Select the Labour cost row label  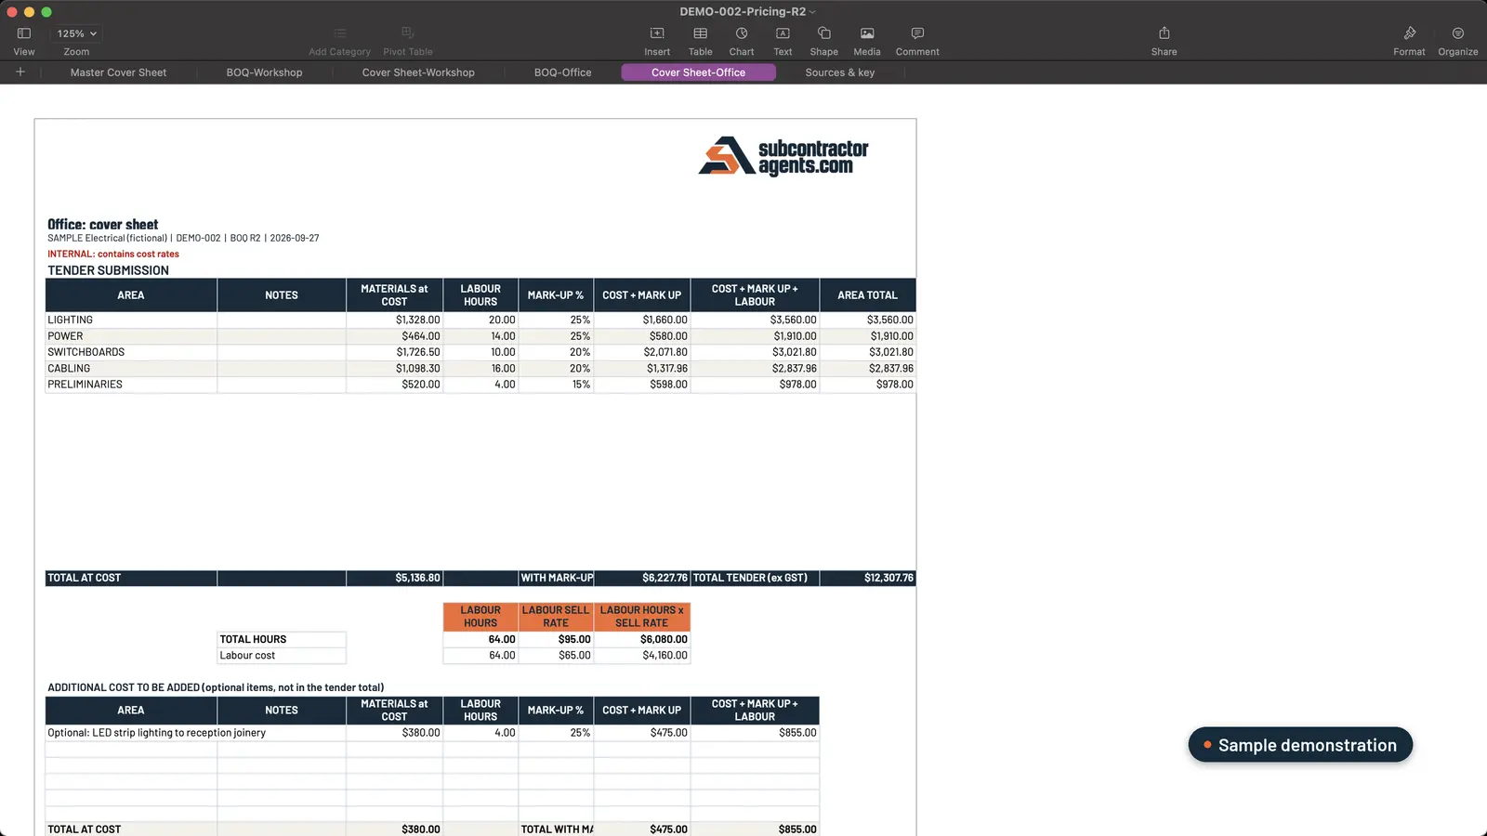(282, 656)
